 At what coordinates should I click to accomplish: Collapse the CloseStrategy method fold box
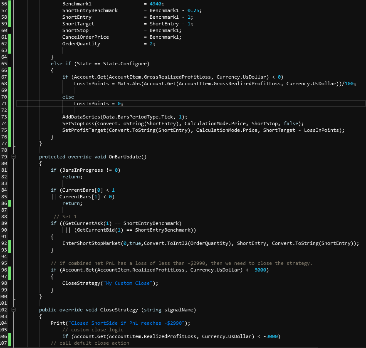tap(13, 310)
